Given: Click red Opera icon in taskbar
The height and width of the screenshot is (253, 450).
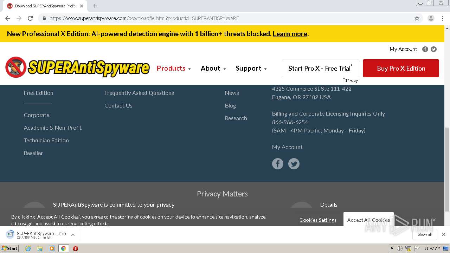Looking at the screenshot, I should [75, 248].
